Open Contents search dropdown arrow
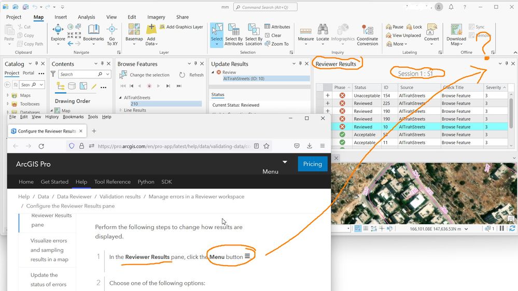This screenshot has width=518, height=291. click(x=108, y=74)
